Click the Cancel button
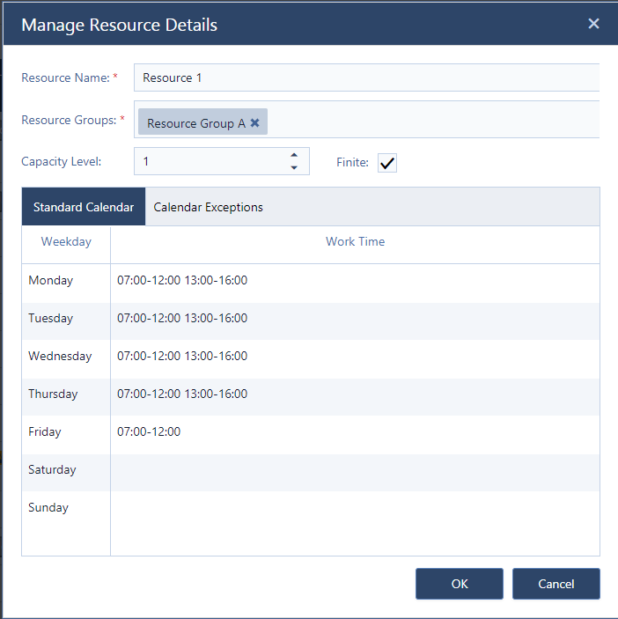The height and width of the screenshot is (619, 618). pos(556,584)
